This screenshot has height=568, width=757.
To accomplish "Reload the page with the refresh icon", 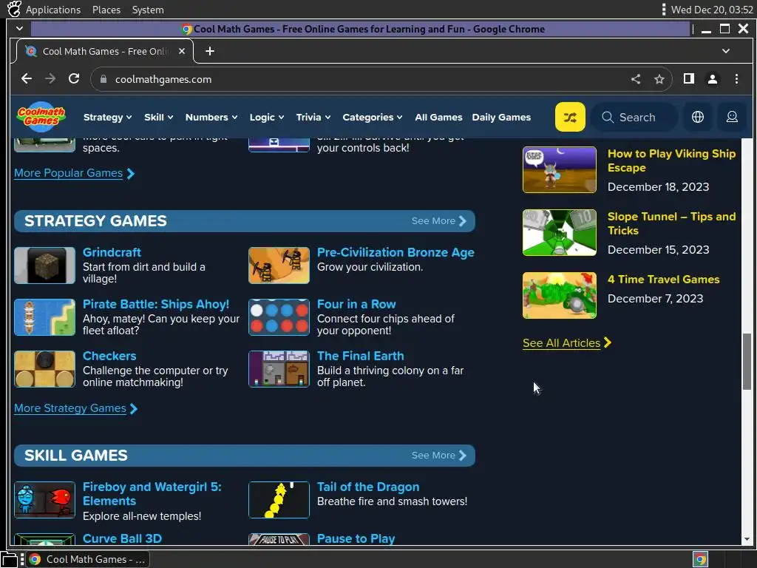I will coord(74,78).
